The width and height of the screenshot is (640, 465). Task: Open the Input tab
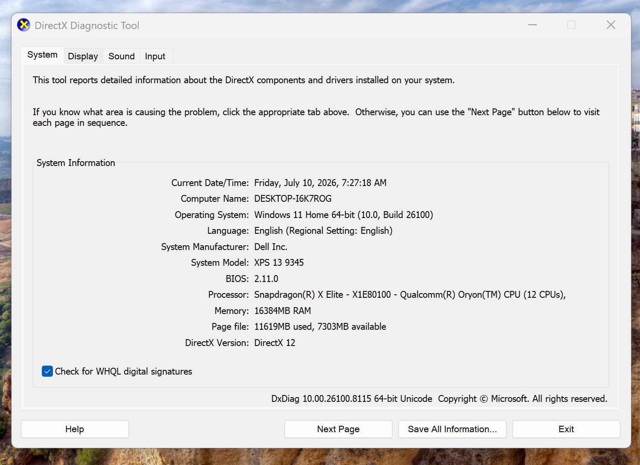(x=155, y=56)
